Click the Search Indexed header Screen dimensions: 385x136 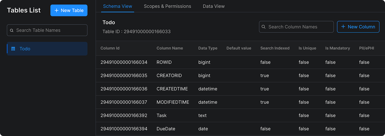click(x=275, y=48)
